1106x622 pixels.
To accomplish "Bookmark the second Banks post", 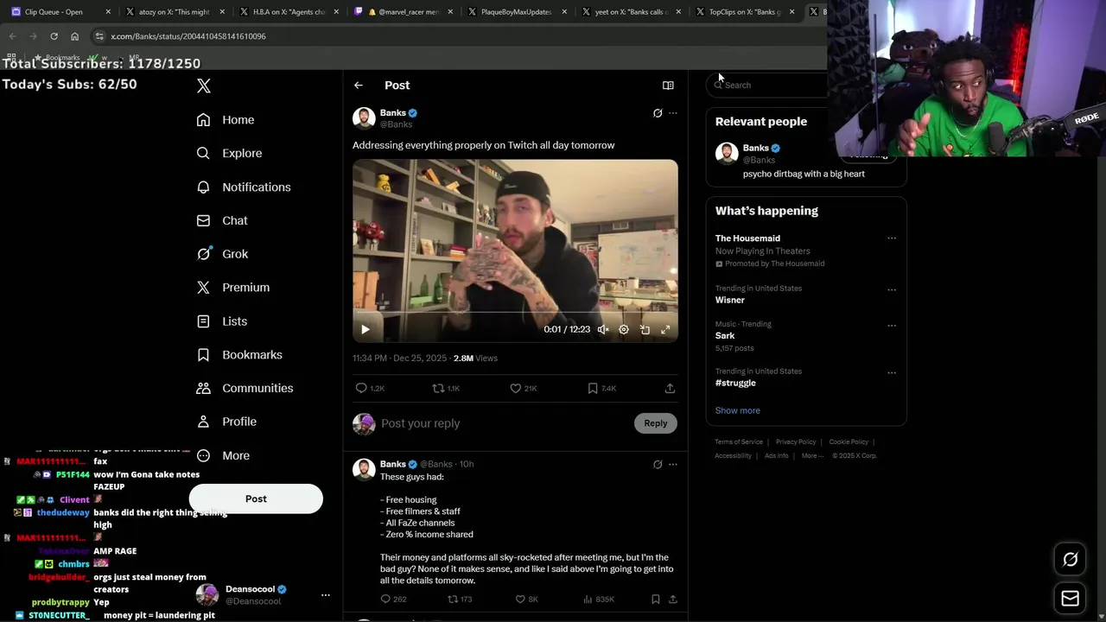I will (656, 599).
